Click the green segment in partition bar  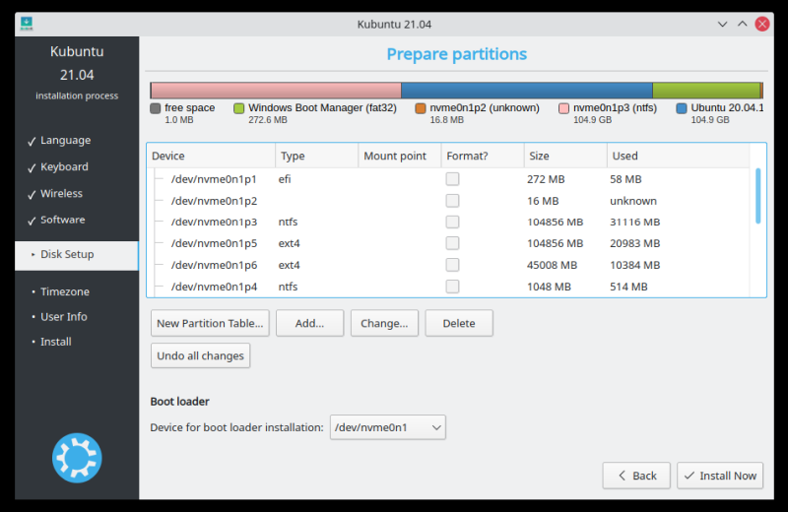[706, 91]
